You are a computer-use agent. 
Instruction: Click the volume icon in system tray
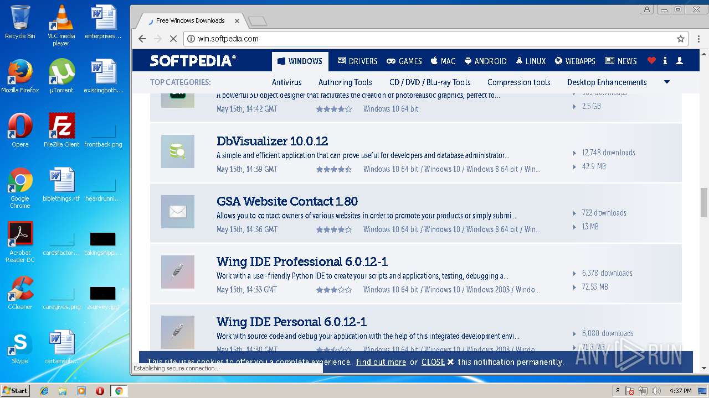(x=656, y=391)
